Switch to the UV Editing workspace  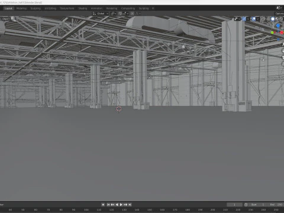[50, 8]
